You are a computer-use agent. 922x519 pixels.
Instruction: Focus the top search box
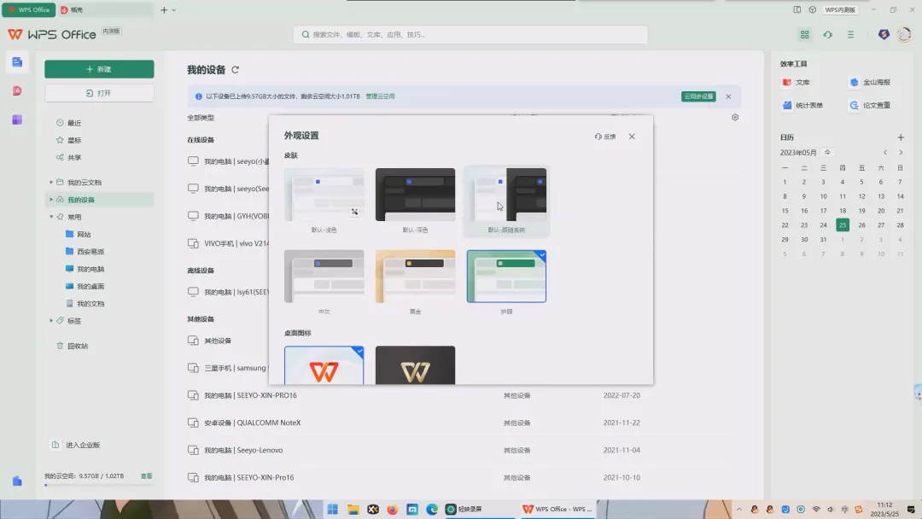click(x=470, y=35)
